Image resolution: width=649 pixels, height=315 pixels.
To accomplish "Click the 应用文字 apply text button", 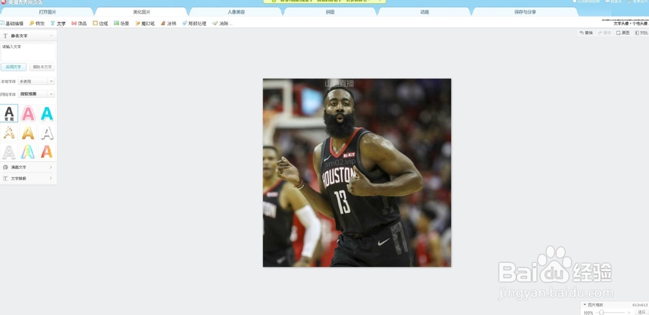I will [x=13, y=67].
